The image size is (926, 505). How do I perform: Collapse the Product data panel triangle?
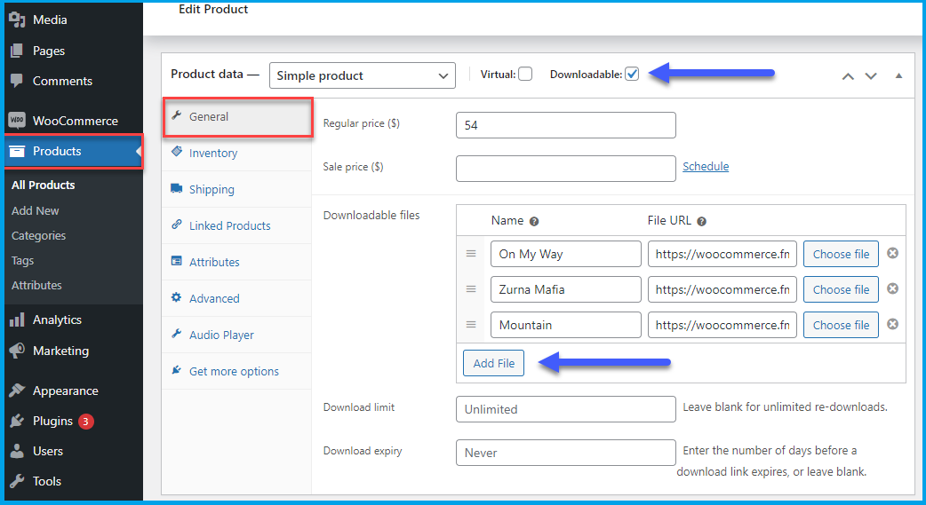[898, 75]
